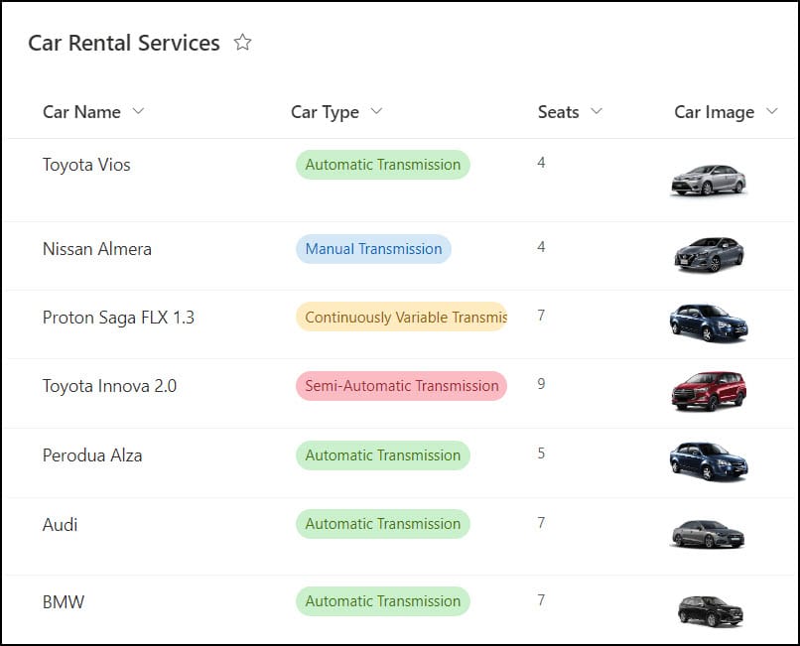Screen dimensions: 800x646
Task: Open the Car Rental Services list title
Action: [x=124, y=43]
